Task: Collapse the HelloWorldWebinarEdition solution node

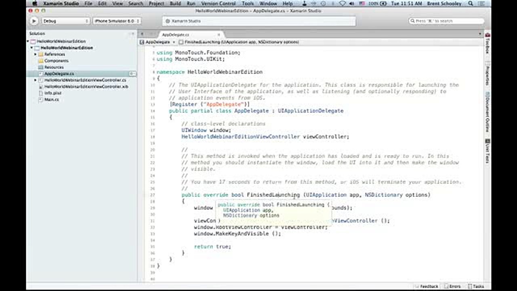Action: click(29, 41)
